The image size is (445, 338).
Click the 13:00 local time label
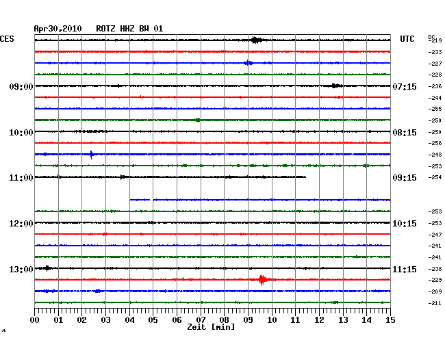click(x=21, y=269)
